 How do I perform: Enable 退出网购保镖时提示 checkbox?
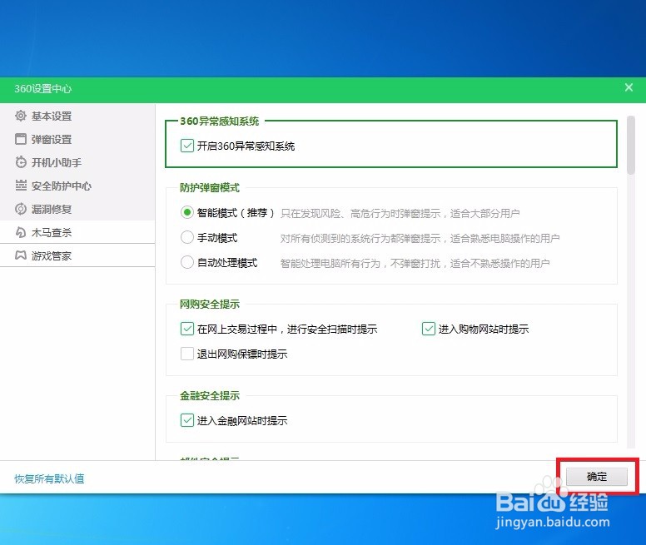pyautogui.click(x=187, y=354)
